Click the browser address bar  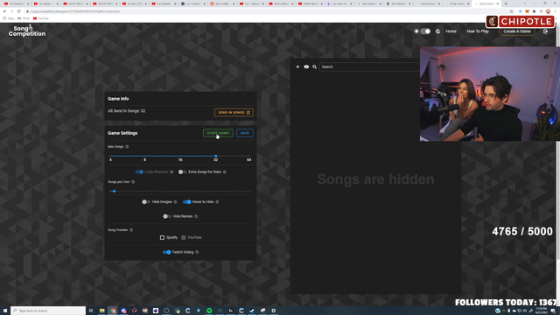(x=264, y=11)
